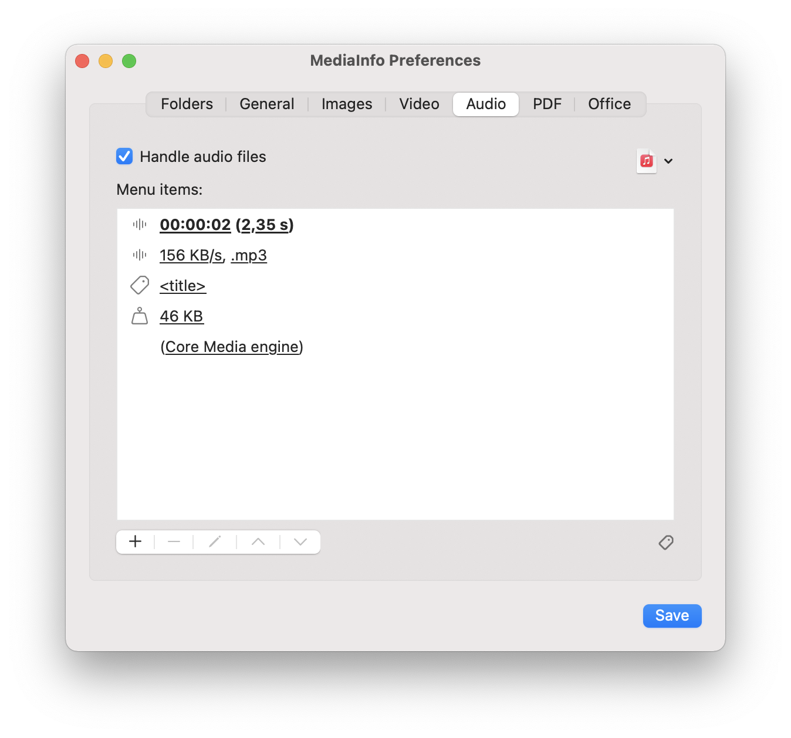
Task: Select the Images tab
Action: pos(347,104)
